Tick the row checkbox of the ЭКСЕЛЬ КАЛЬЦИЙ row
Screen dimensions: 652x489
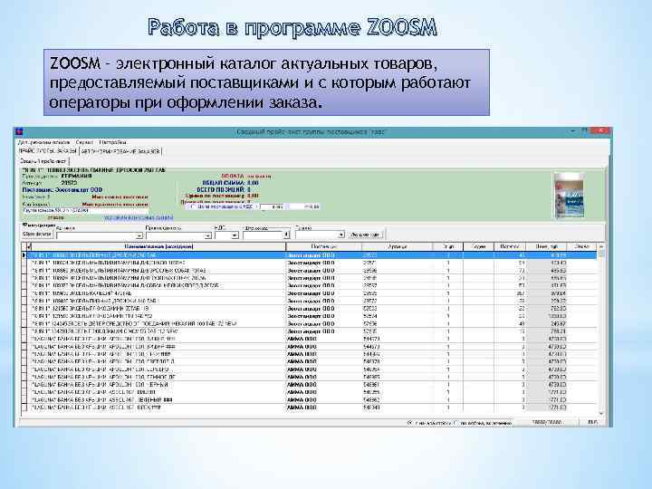pos(24,293)
